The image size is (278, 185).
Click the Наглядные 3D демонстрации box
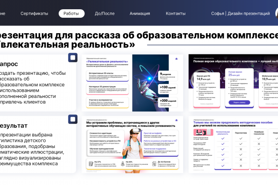click(x=107, y=89)
